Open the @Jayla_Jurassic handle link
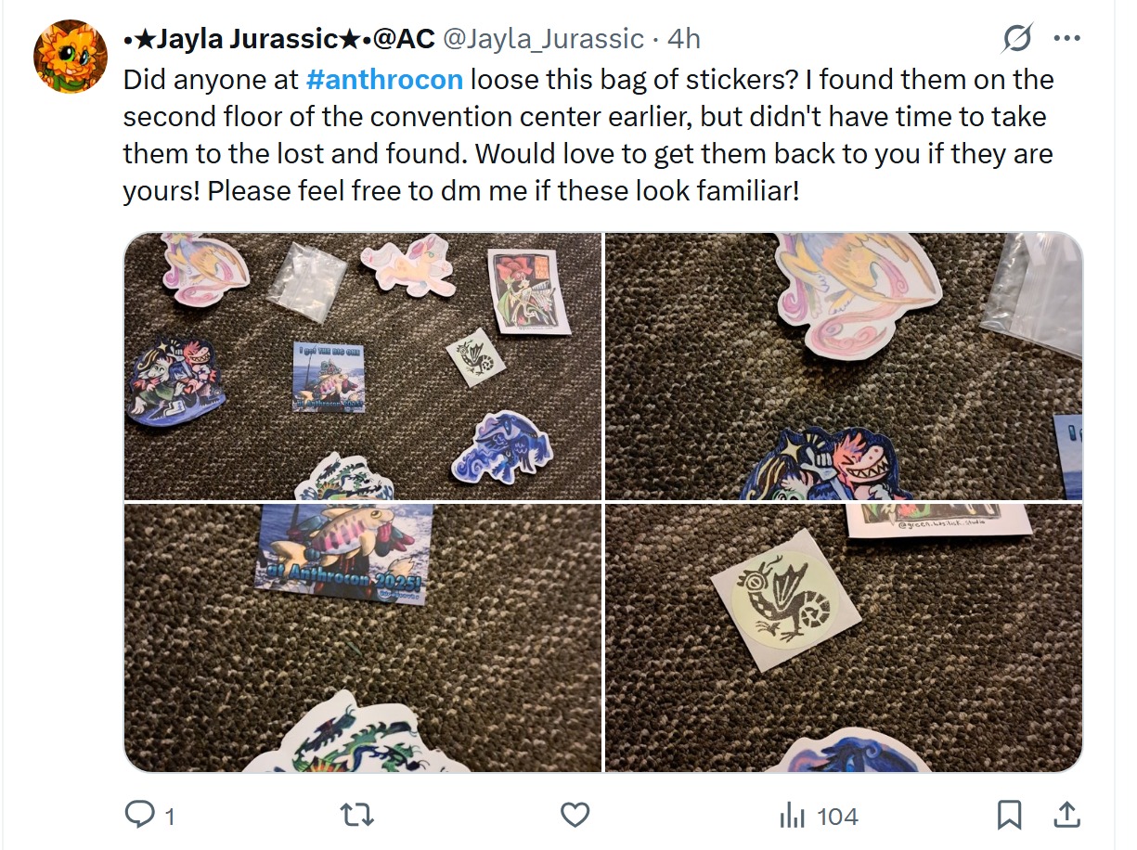This screenshot has width=1137, height=850. [x=543, y=39]
